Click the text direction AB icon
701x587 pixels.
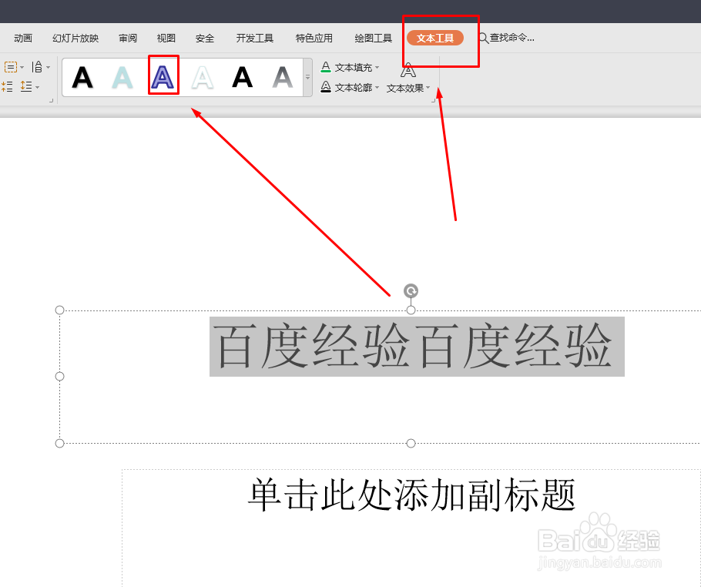point(37,67)
